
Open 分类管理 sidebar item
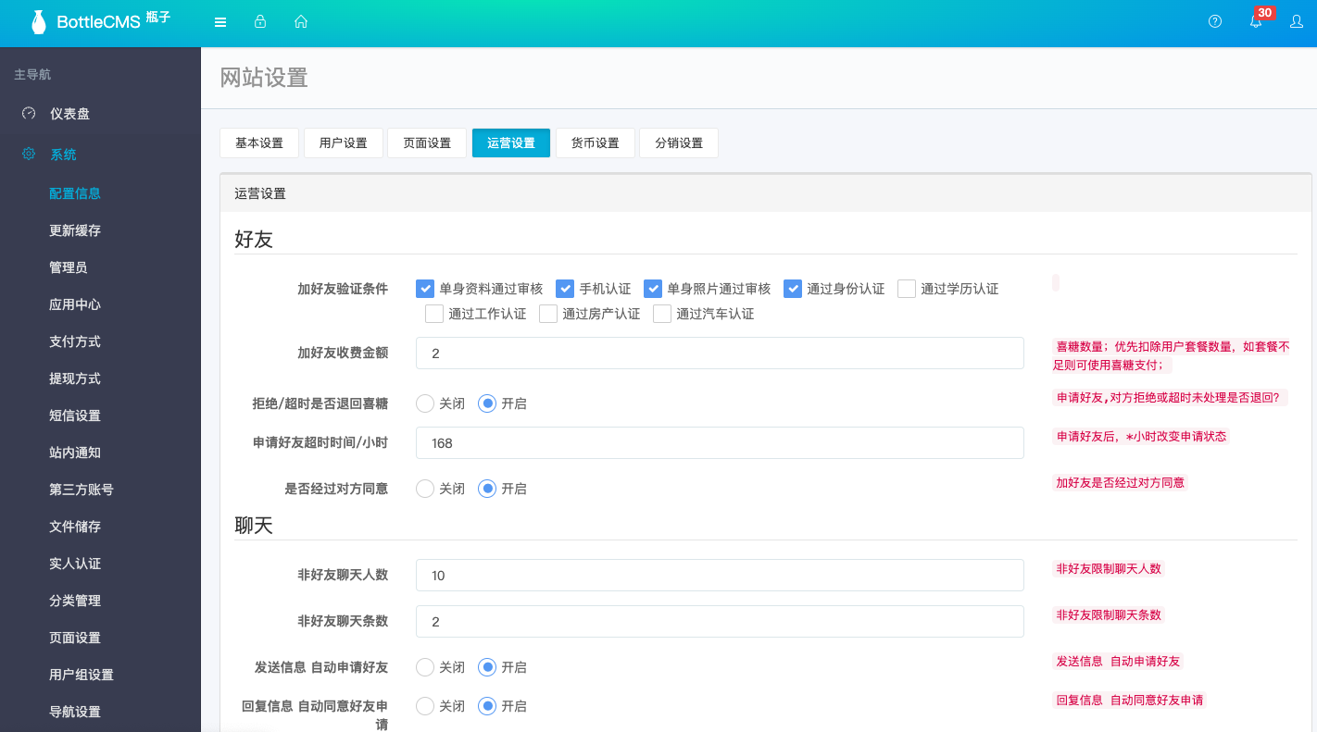(x=75, y=601)
